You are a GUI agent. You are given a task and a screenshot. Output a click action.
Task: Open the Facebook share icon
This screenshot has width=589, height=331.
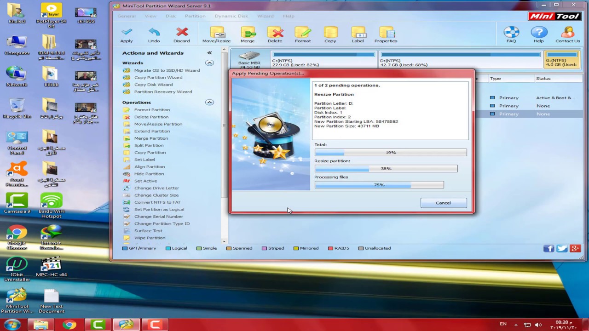[x=549, y=248]
